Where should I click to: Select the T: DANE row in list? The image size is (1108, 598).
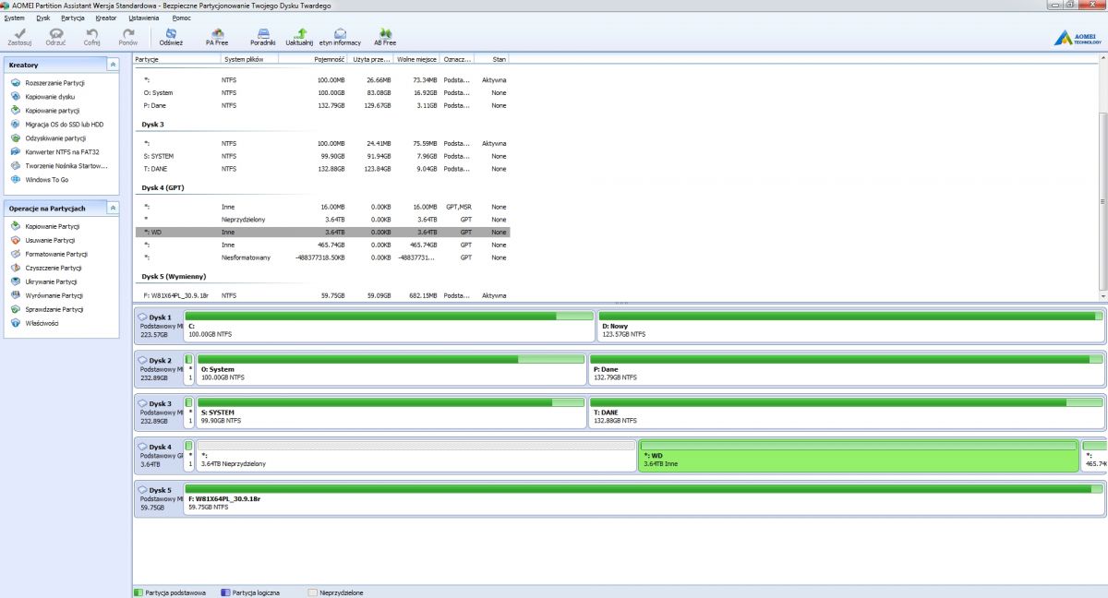coord(322,169)
